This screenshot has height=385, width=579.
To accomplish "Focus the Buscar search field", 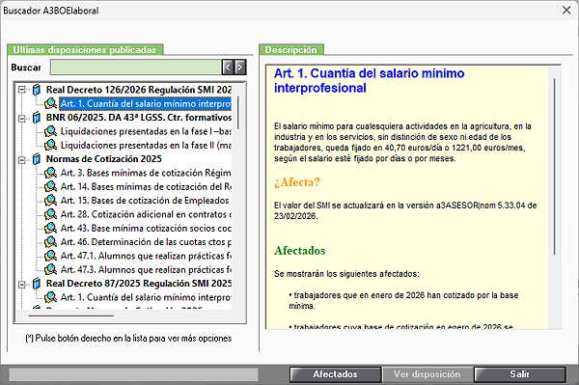I will pyautogui.click(x=136, y=68).
